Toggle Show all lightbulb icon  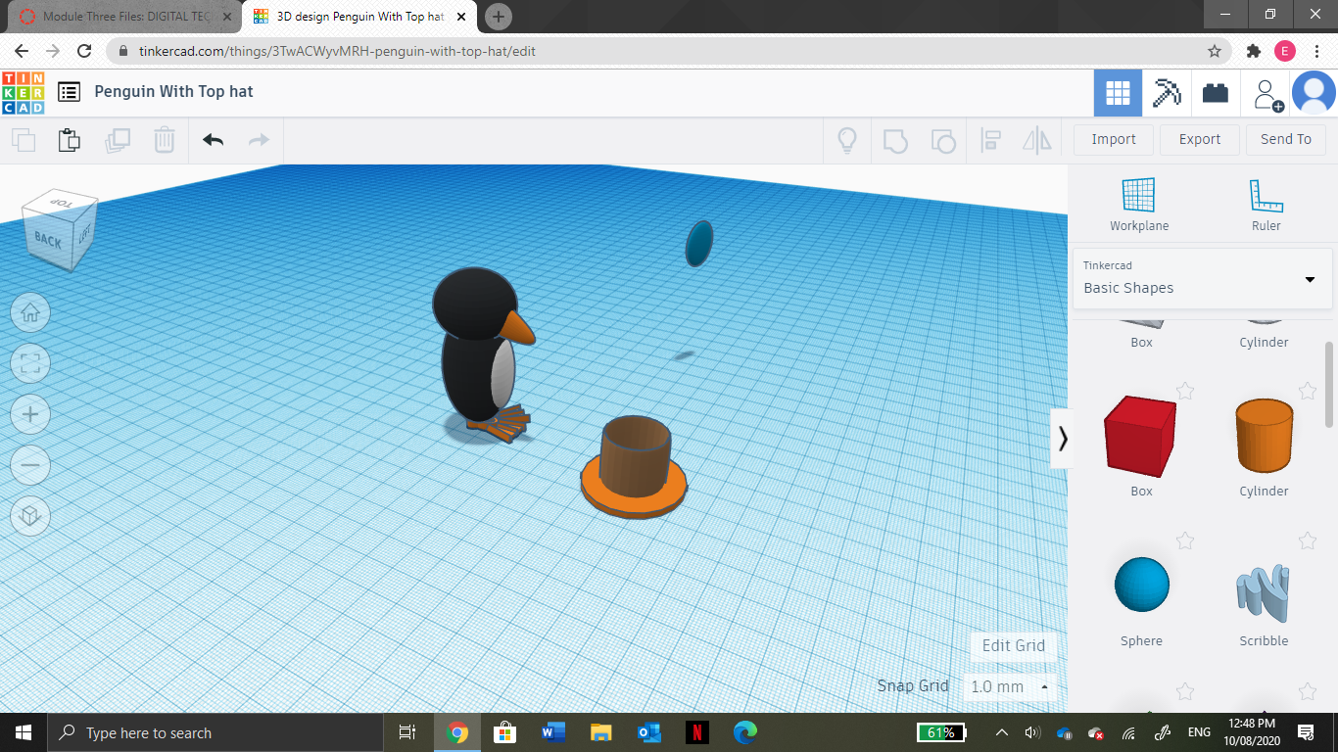[847, 140]
